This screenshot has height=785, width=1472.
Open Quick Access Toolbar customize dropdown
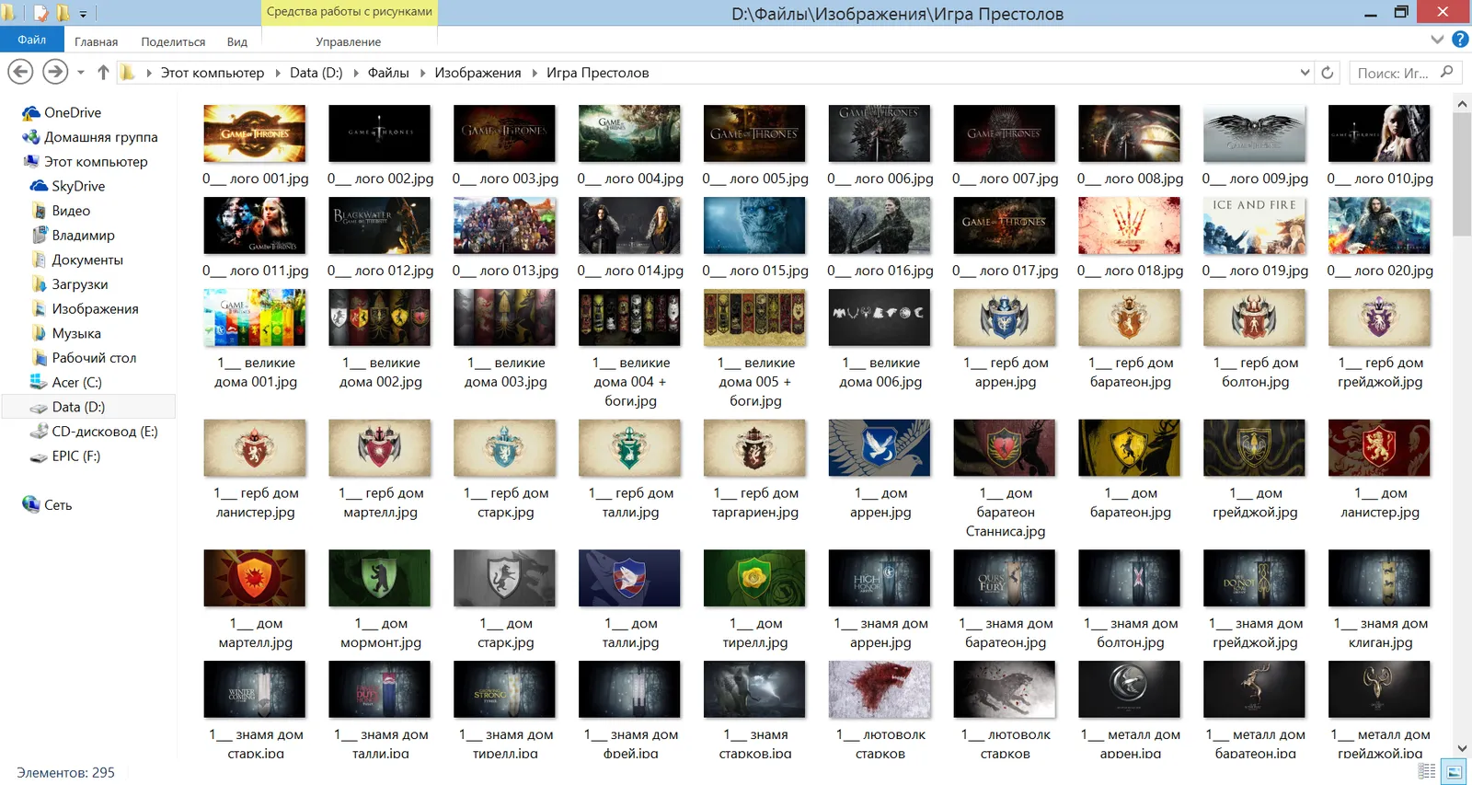click(x=83, y=14)
